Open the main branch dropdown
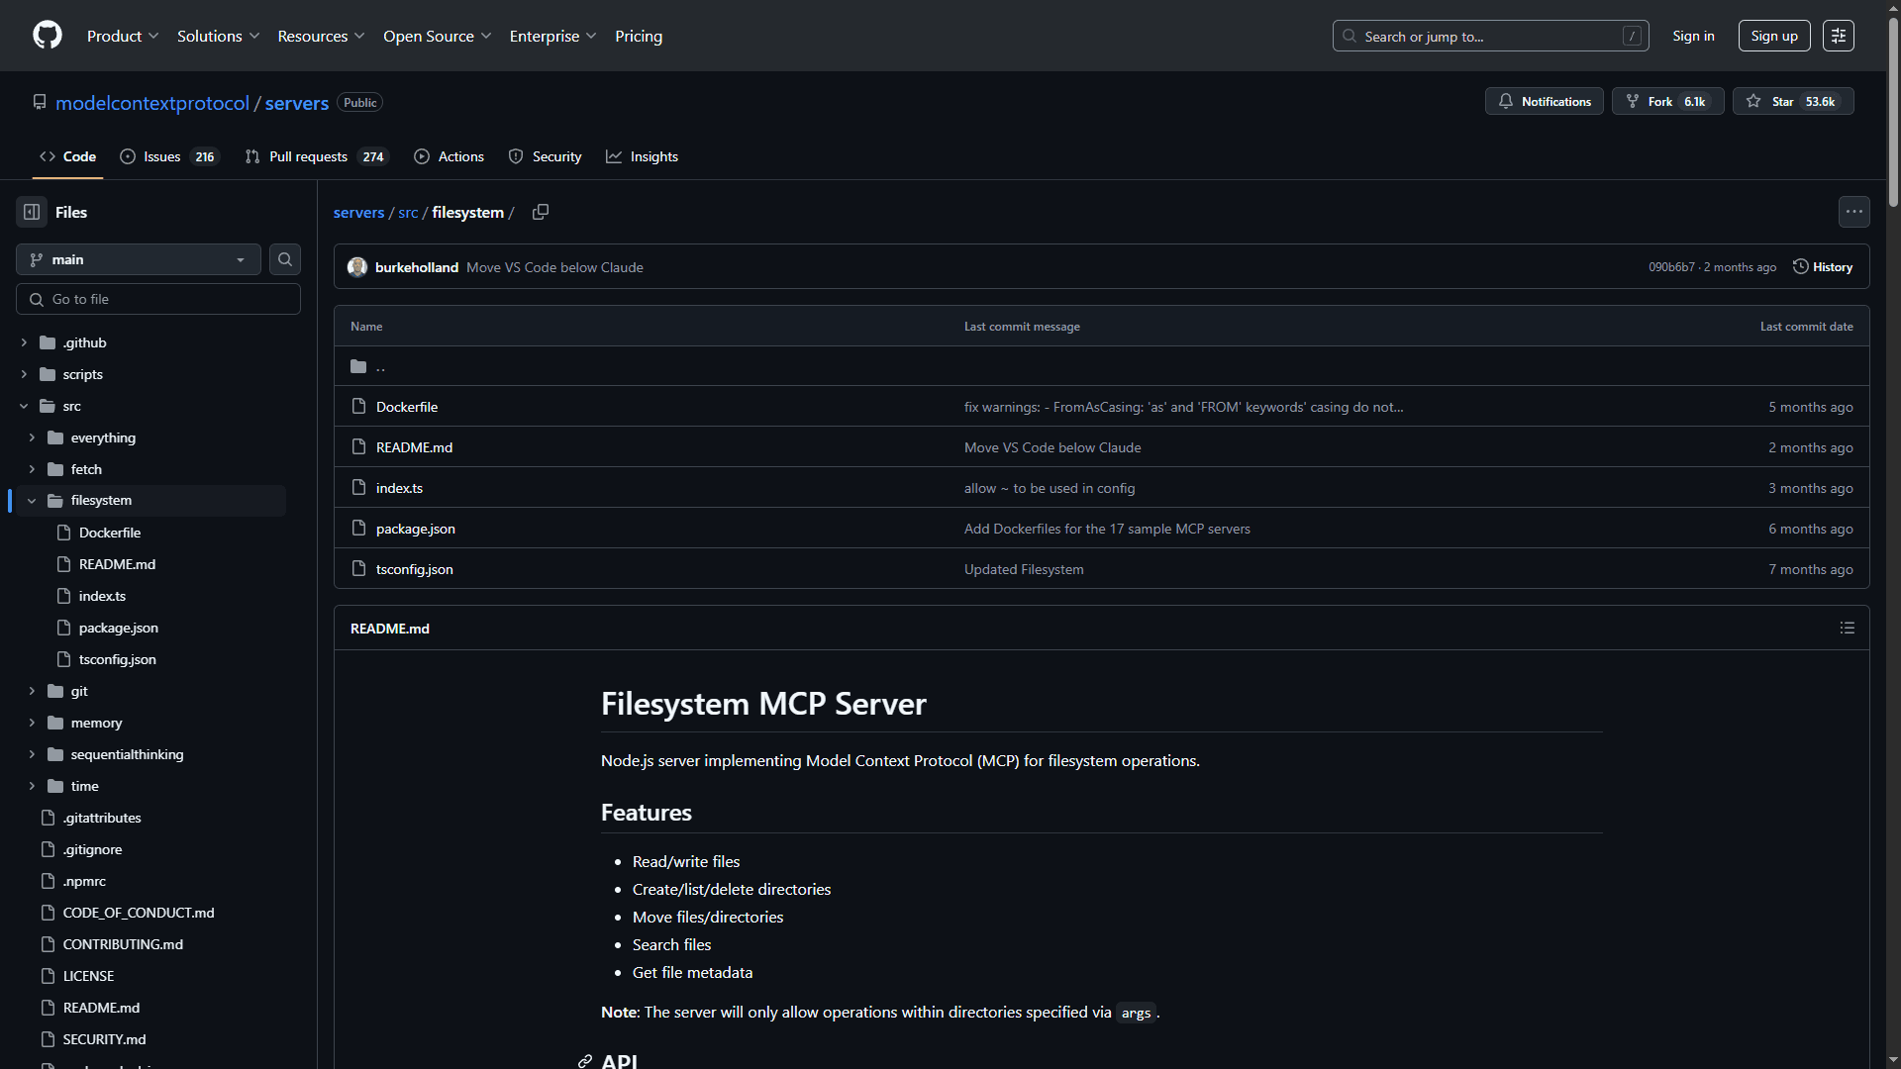The width and height of the screenshot is (1901, 1069). pyautogui.click(x=137, y=259)
